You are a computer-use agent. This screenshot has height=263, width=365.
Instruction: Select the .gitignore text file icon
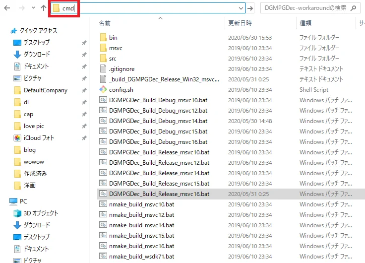(x=103, y=69)
